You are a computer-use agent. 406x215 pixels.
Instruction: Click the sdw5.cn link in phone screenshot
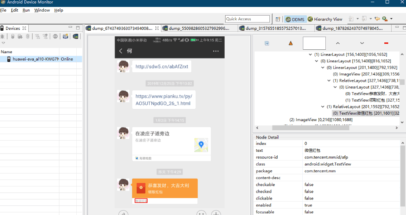point(162,67)
